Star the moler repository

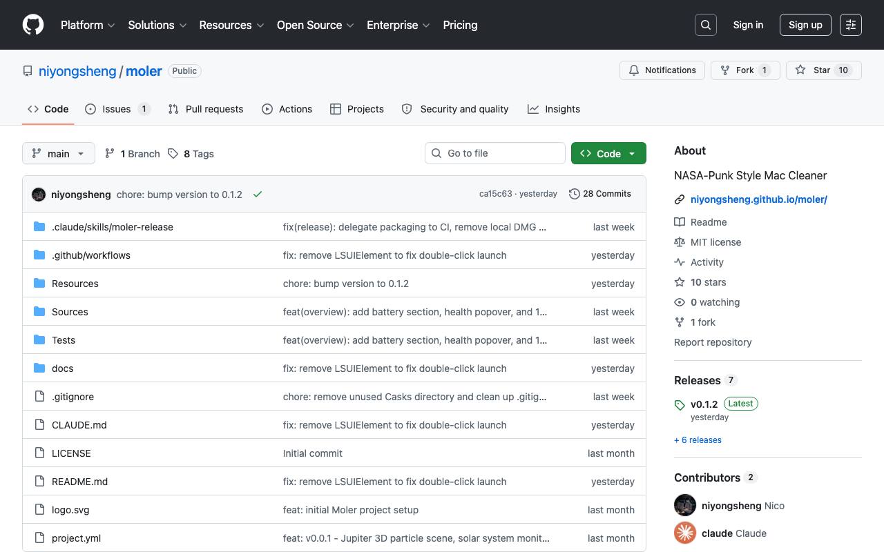(824, 70)
